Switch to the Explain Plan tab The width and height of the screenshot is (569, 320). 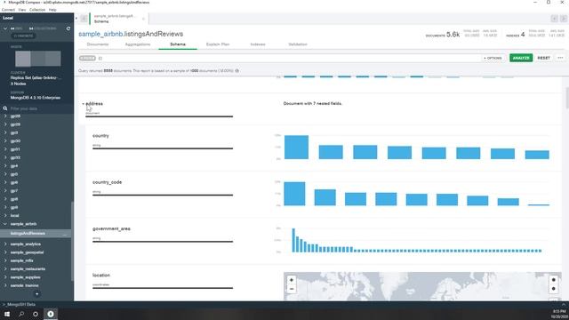(218, 44)
